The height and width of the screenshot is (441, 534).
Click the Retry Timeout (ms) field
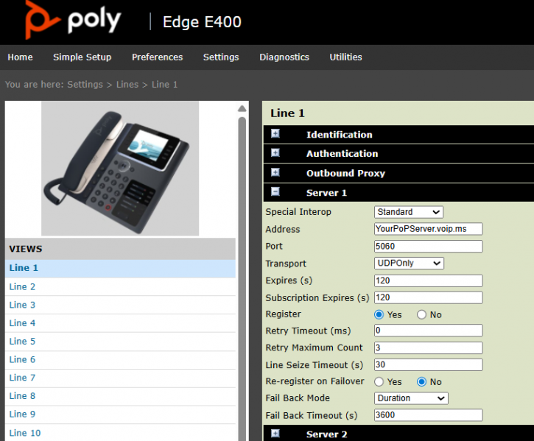(428, 331)
